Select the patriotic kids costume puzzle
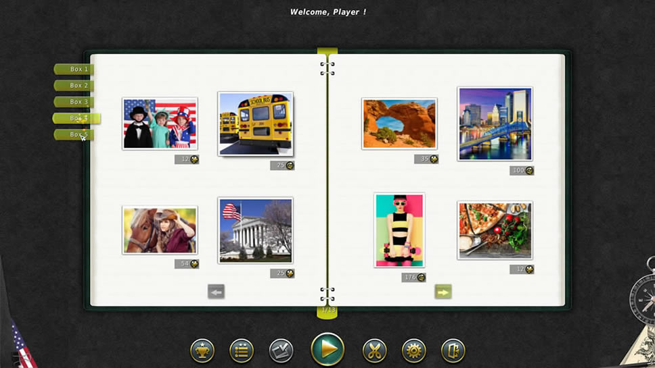 160,124
